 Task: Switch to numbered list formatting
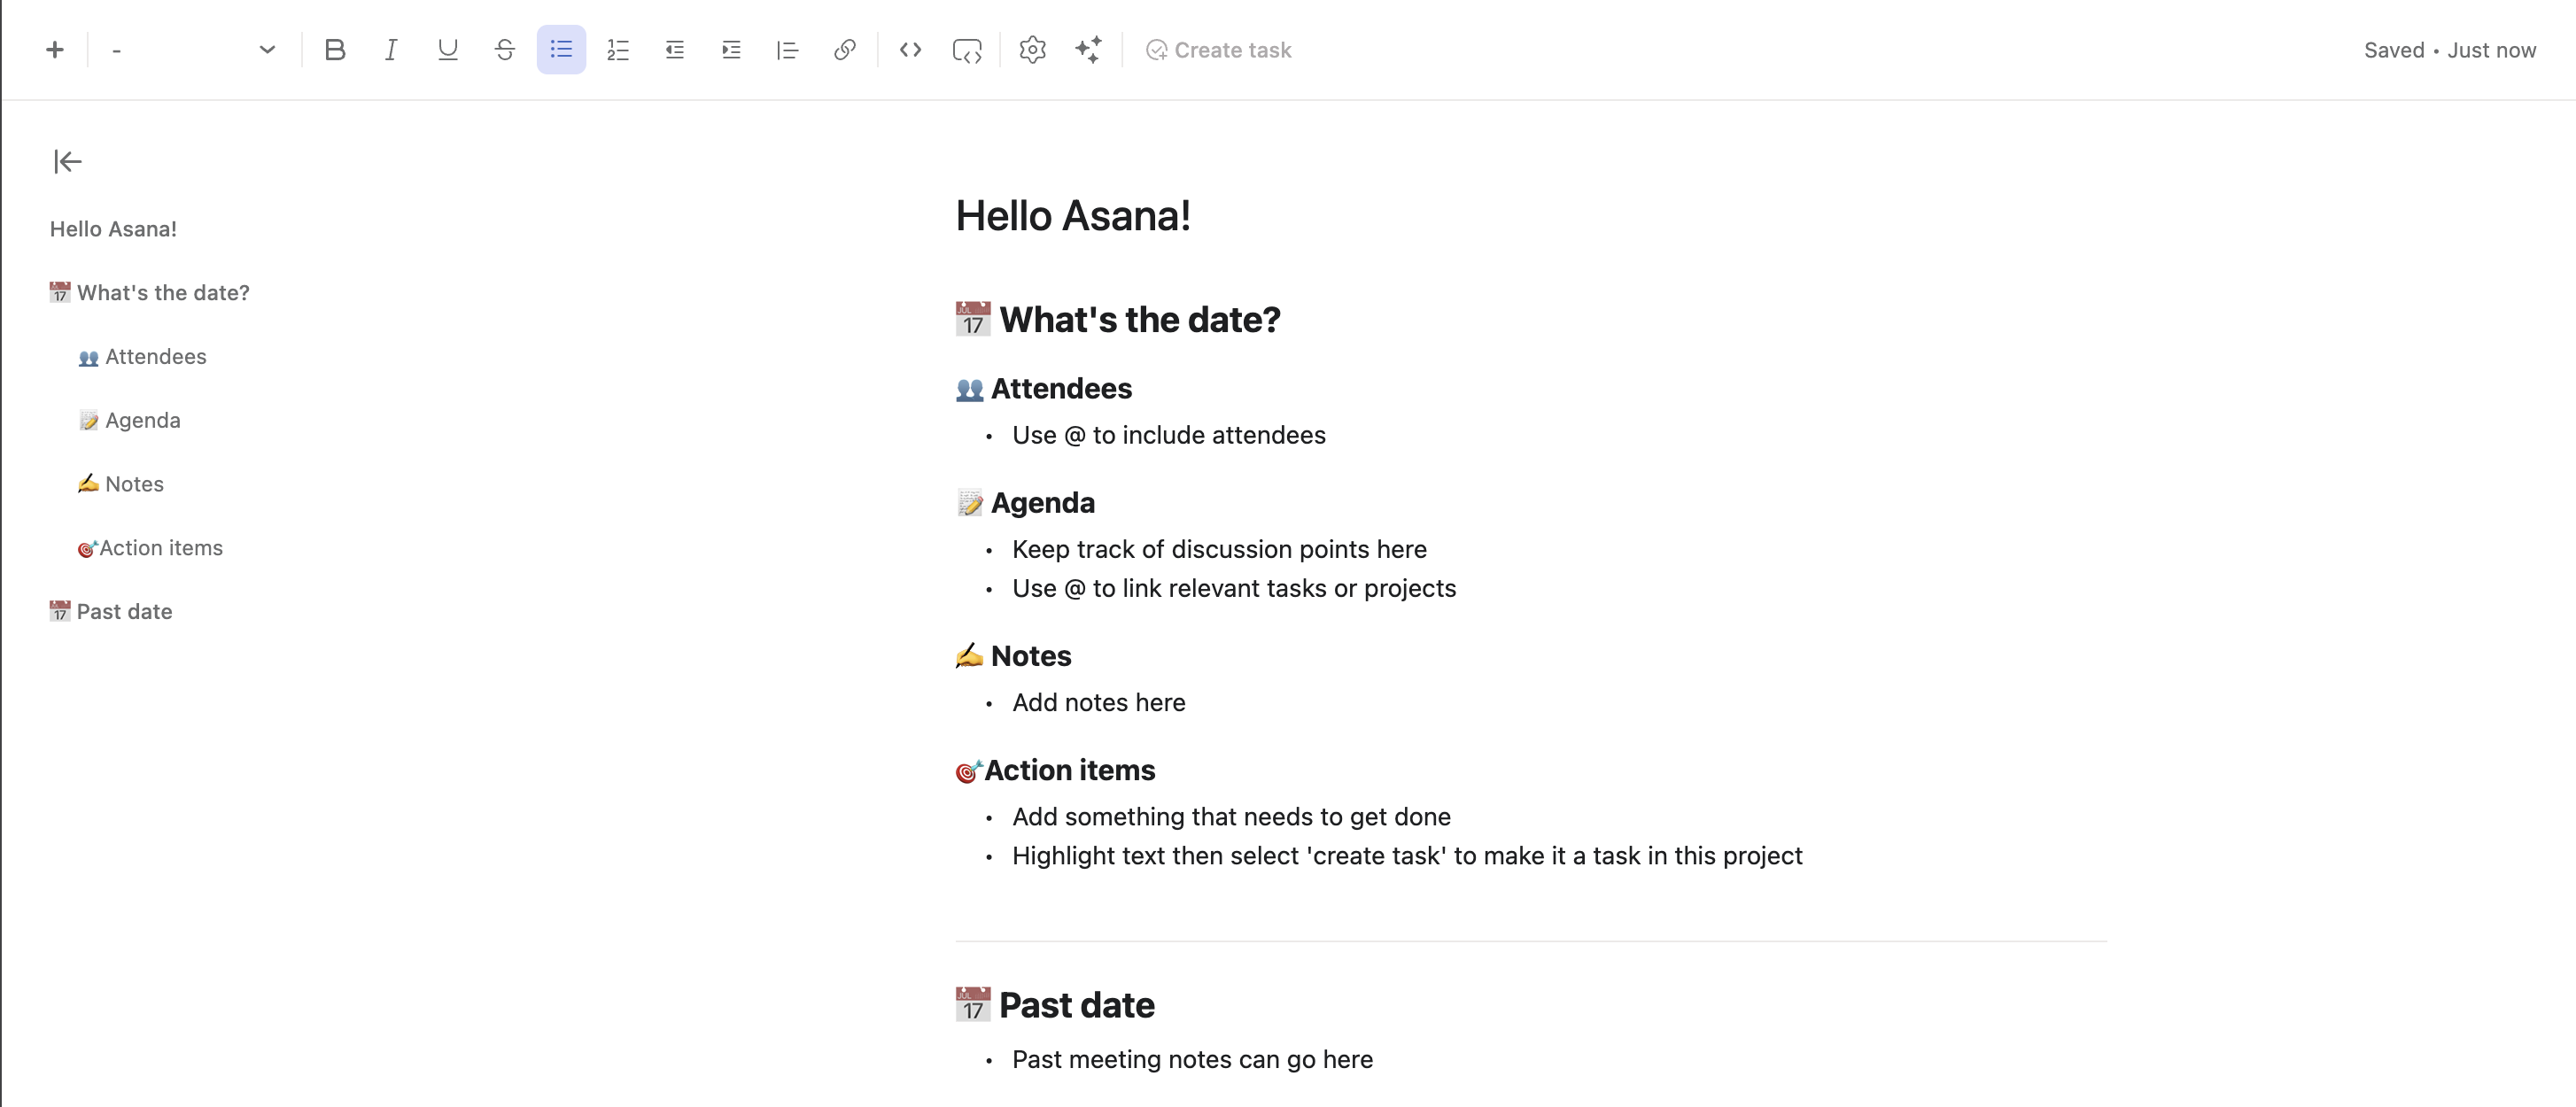pyautogui.click(x=618, y=50)
